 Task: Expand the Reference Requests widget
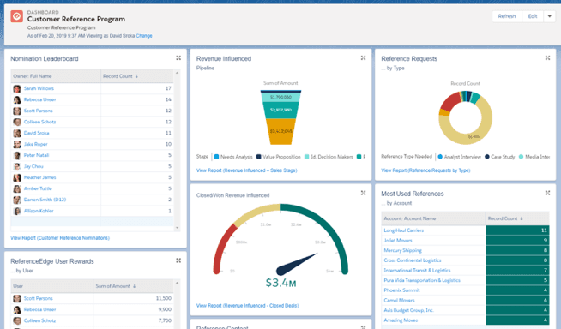coord(547,58)
